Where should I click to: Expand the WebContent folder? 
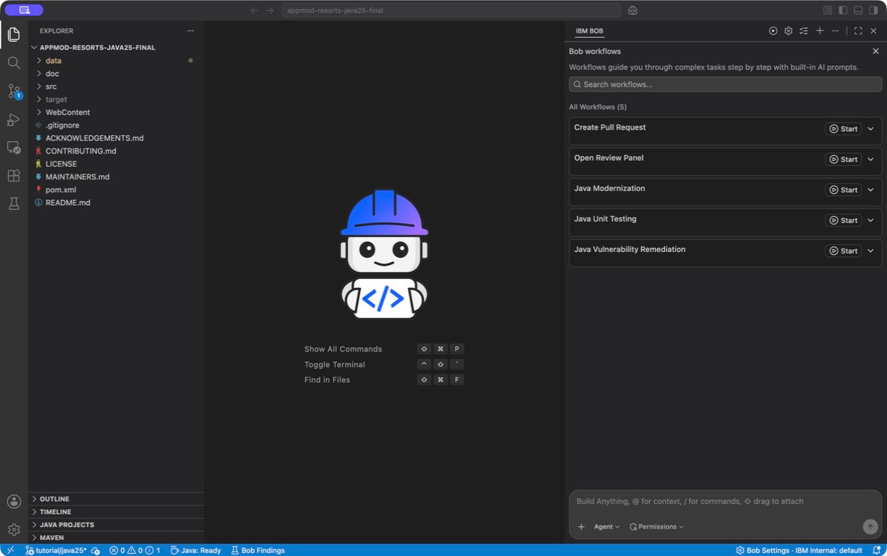tap(116, 112)
